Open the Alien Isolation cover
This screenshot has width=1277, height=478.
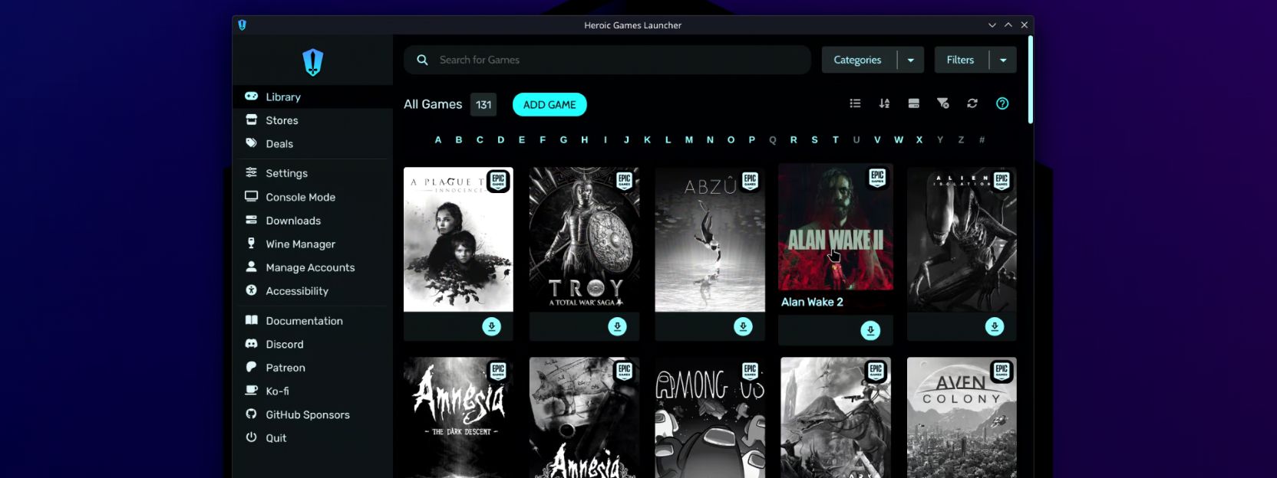pos(962,239)
